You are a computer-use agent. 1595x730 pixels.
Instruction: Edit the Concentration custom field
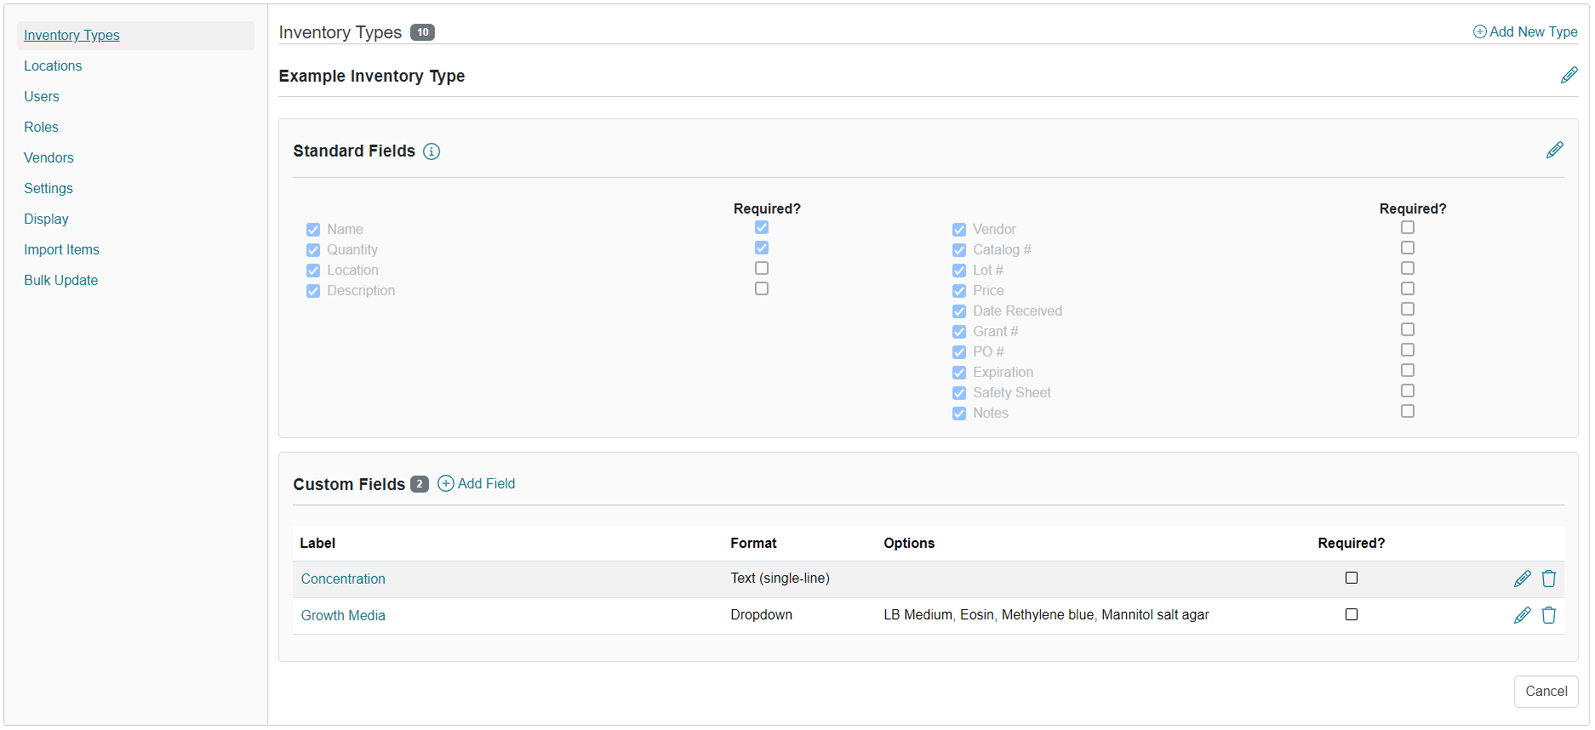(x=1522, y=579)
